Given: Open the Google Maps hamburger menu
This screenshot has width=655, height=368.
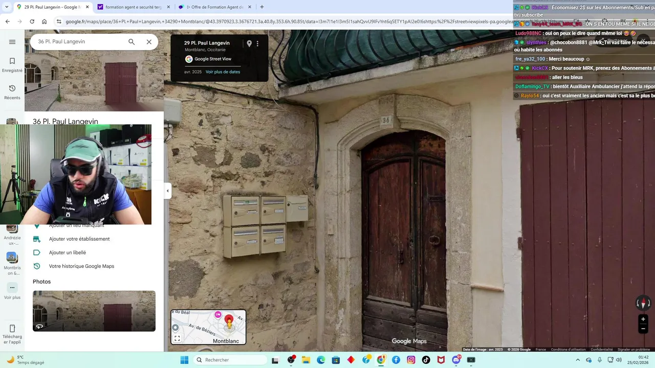Looking at the screenshot, I should (12, 42).
